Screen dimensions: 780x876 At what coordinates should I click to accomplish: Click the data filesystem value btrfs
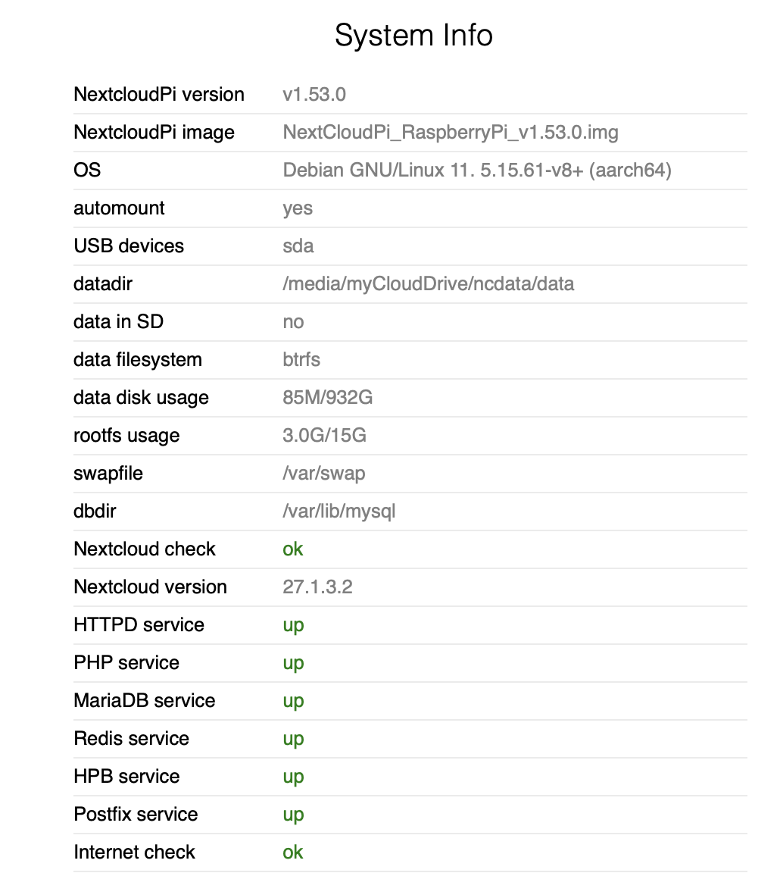301,360
